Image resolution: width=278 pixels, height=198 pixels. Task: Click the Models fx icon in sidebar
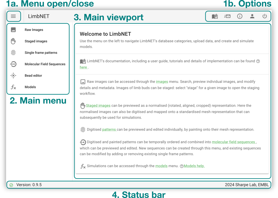(x=13, y=87)
